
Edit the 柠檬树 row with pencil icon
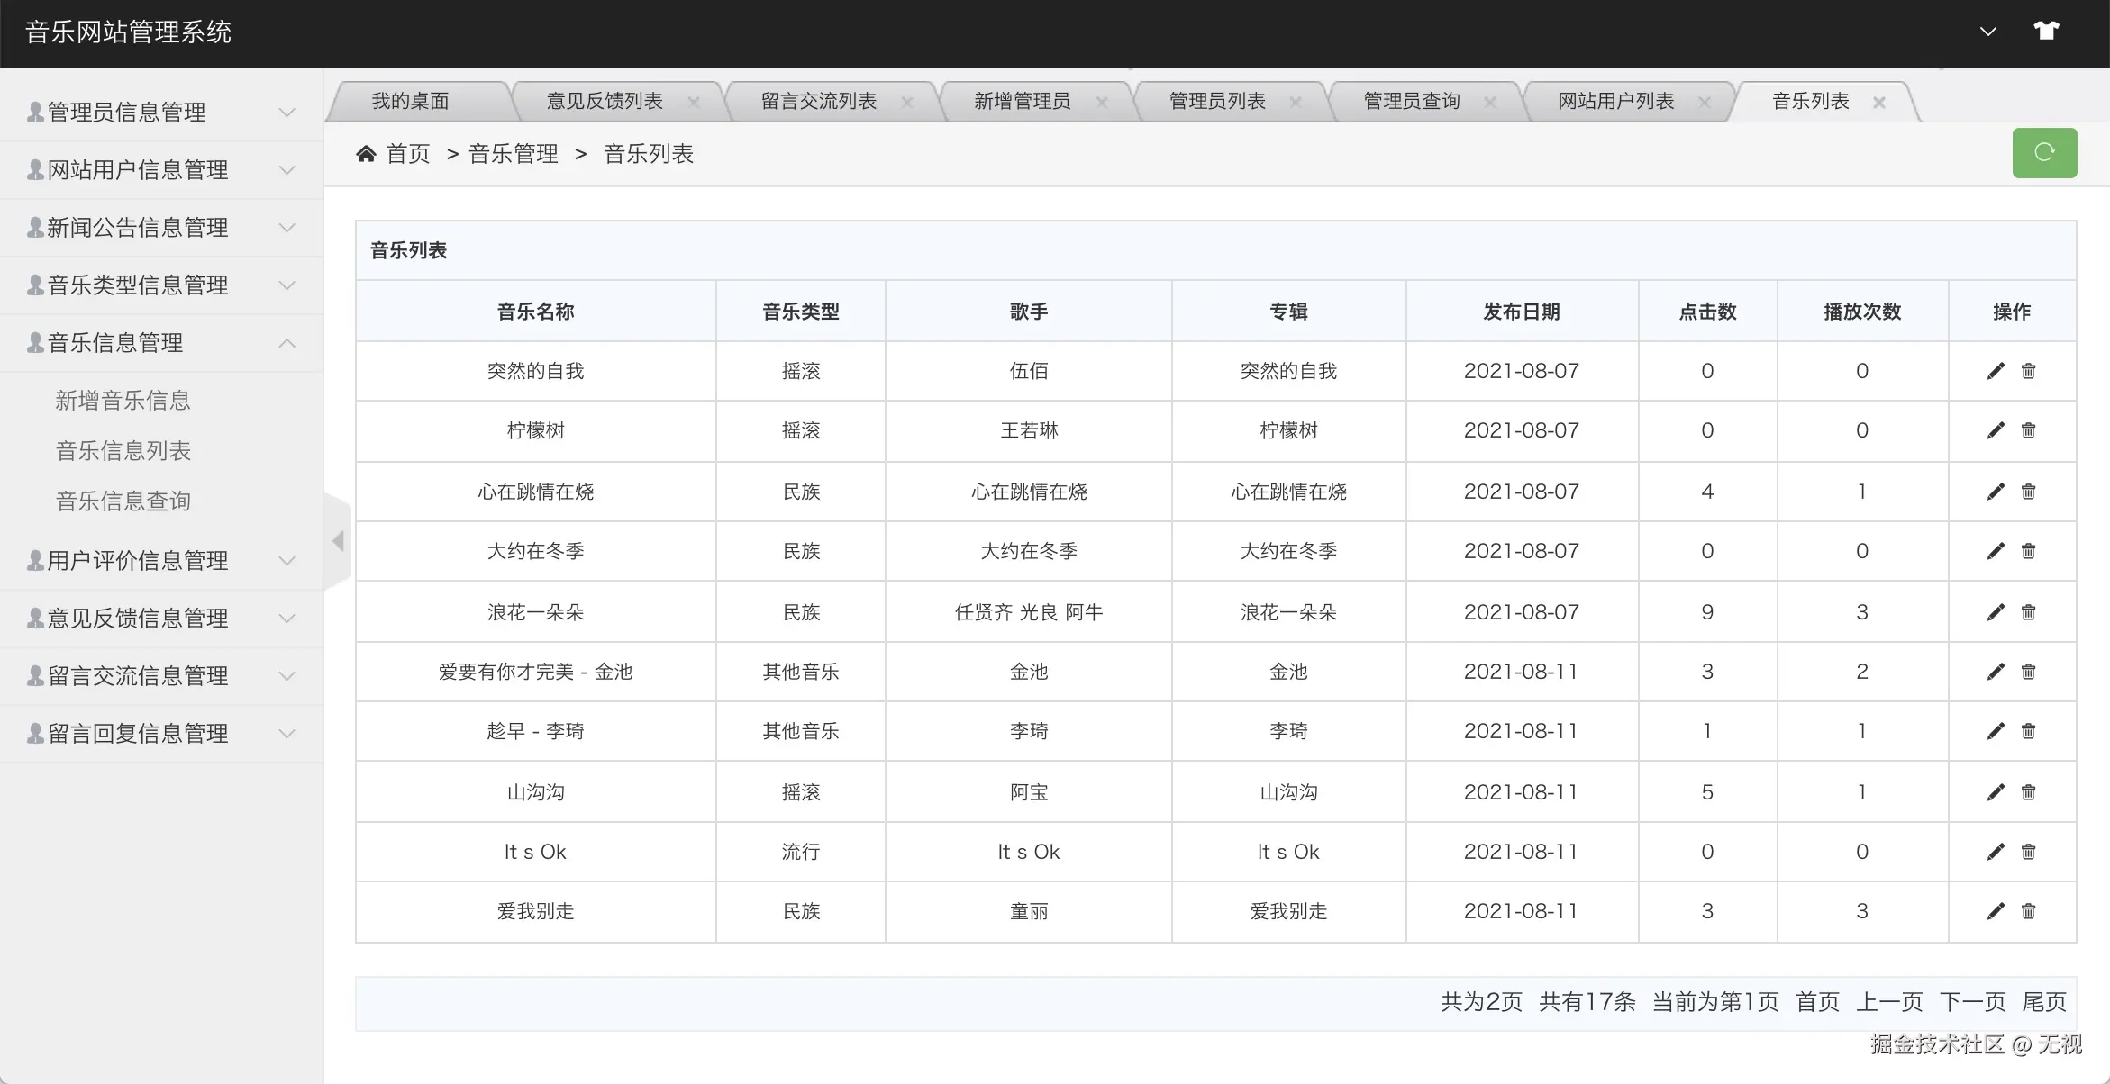pos(1996,431)
